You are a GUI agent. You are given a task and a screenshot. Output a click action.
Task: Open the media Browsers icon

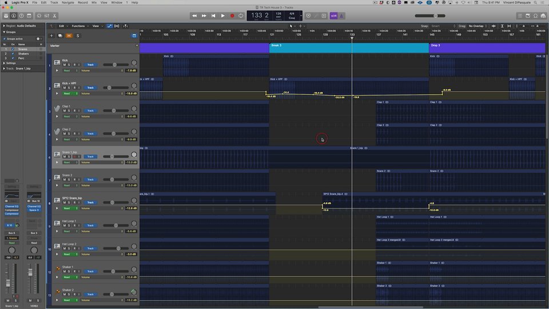click(543, 16)
